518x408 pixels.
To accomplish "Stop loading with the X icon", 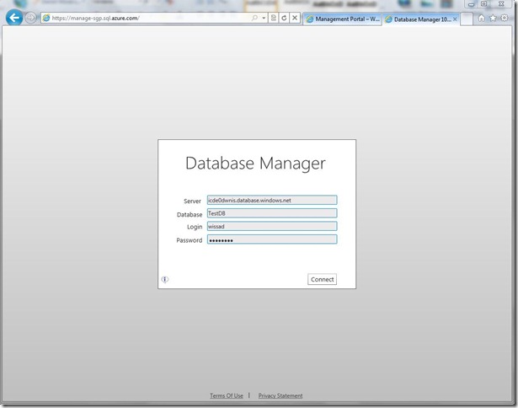I will (x=295, y=18).
